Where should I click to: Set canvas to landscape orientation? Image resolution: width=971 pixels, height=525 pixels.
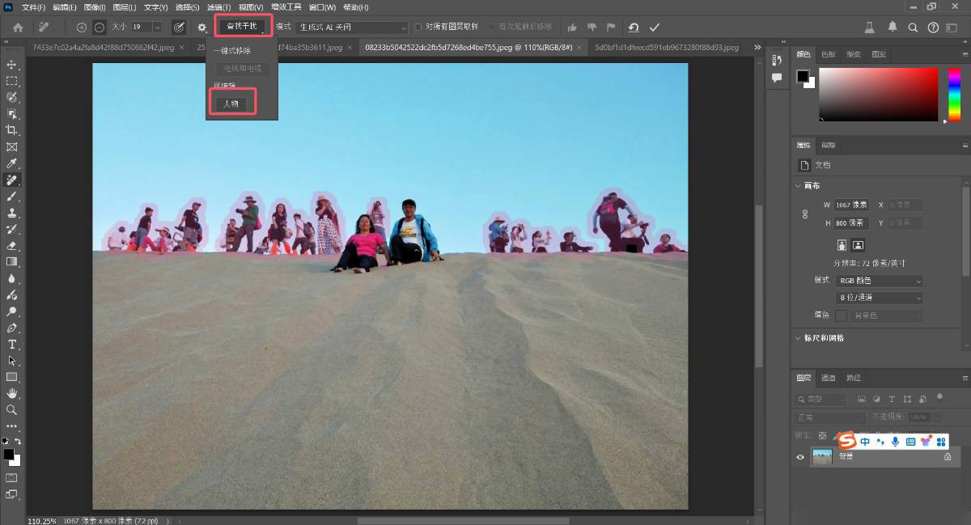click(x=858, y=244)
